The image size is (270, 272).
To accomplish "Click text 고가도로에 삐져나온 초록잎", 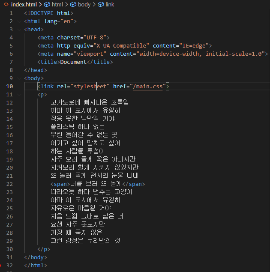I will tap(90, 102).
